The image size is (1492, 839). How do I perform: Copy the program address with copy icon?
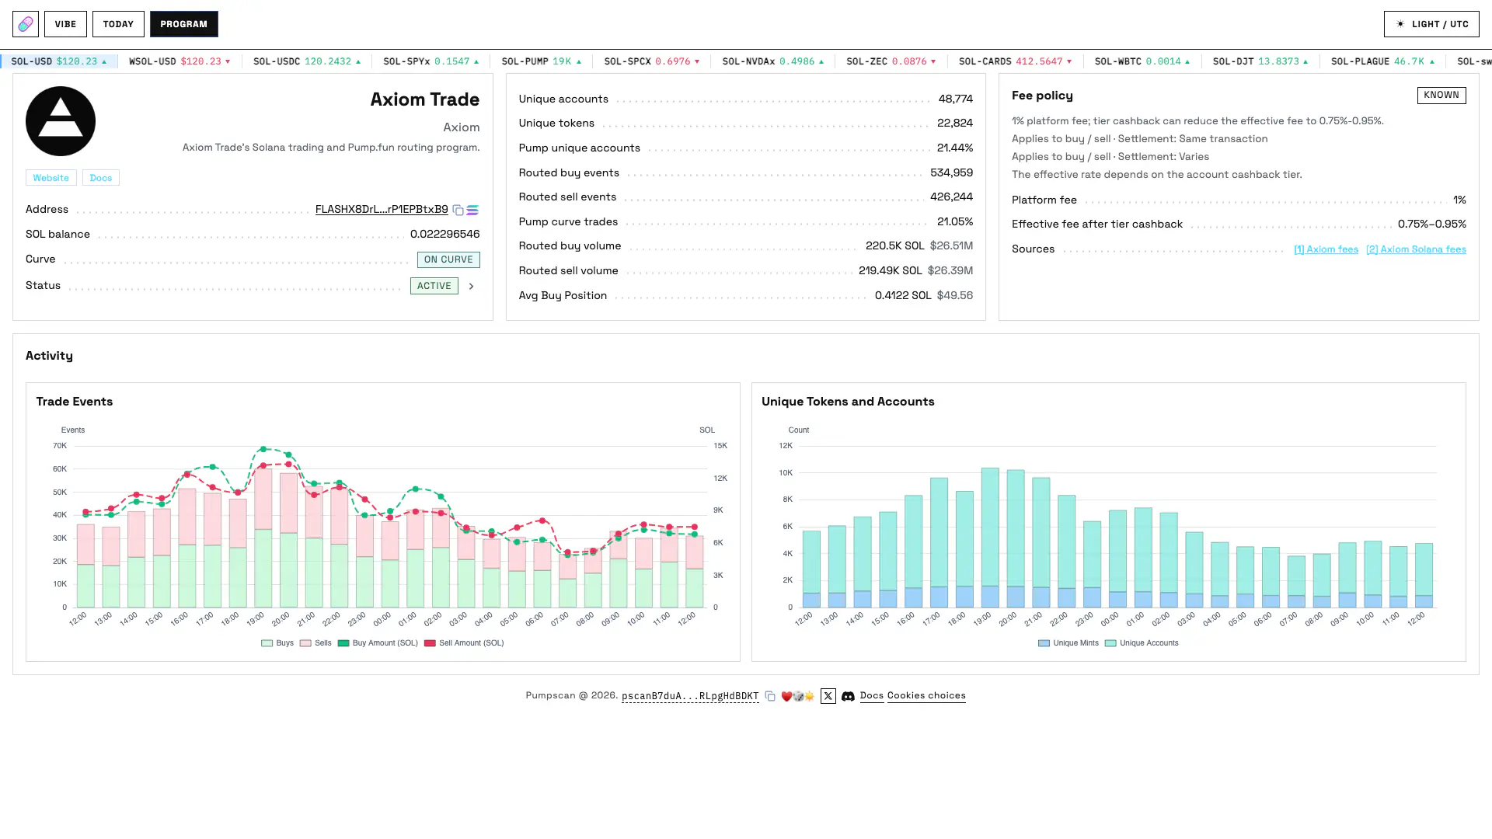(x=458, y=211)
